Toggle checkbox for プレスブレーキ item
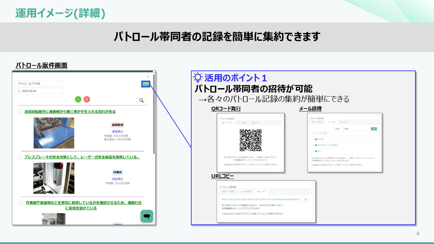This screenshot has height=244, width=434. point(20,157)
